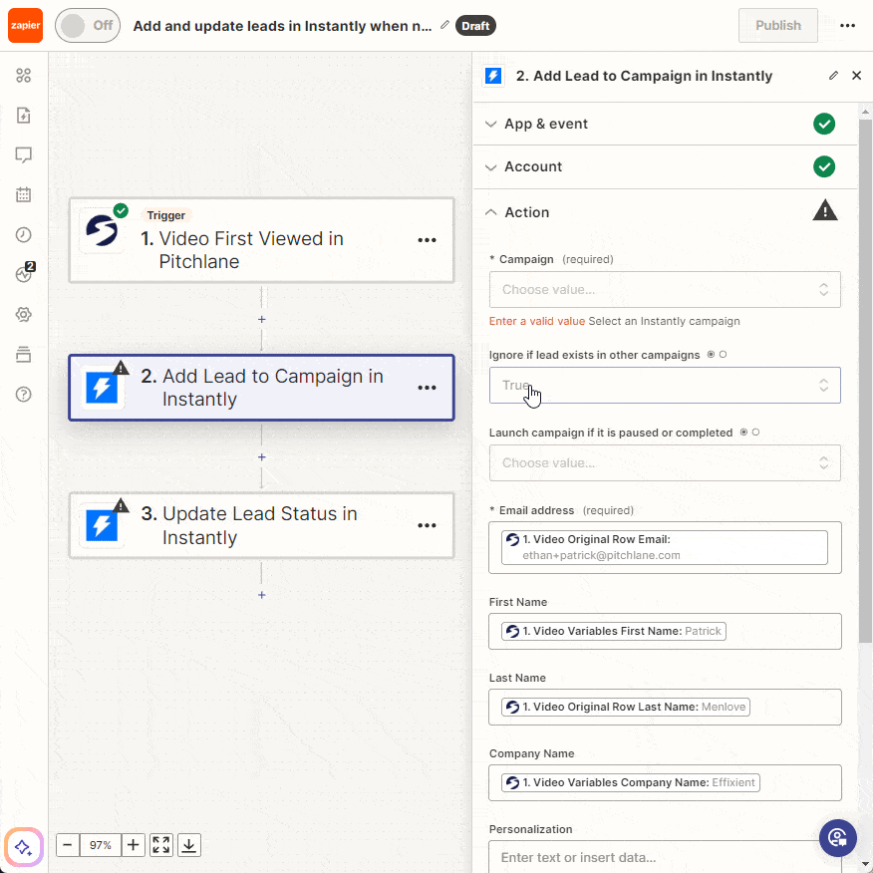Open the help question mark icon
This screenshot has height=873, width=873.
23,395
